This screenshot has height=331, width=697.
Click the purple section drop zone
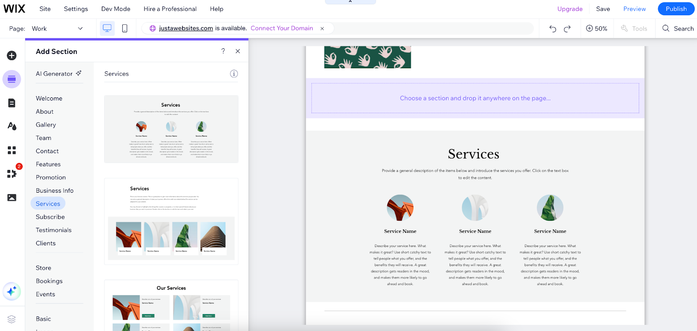pos(475,98)
